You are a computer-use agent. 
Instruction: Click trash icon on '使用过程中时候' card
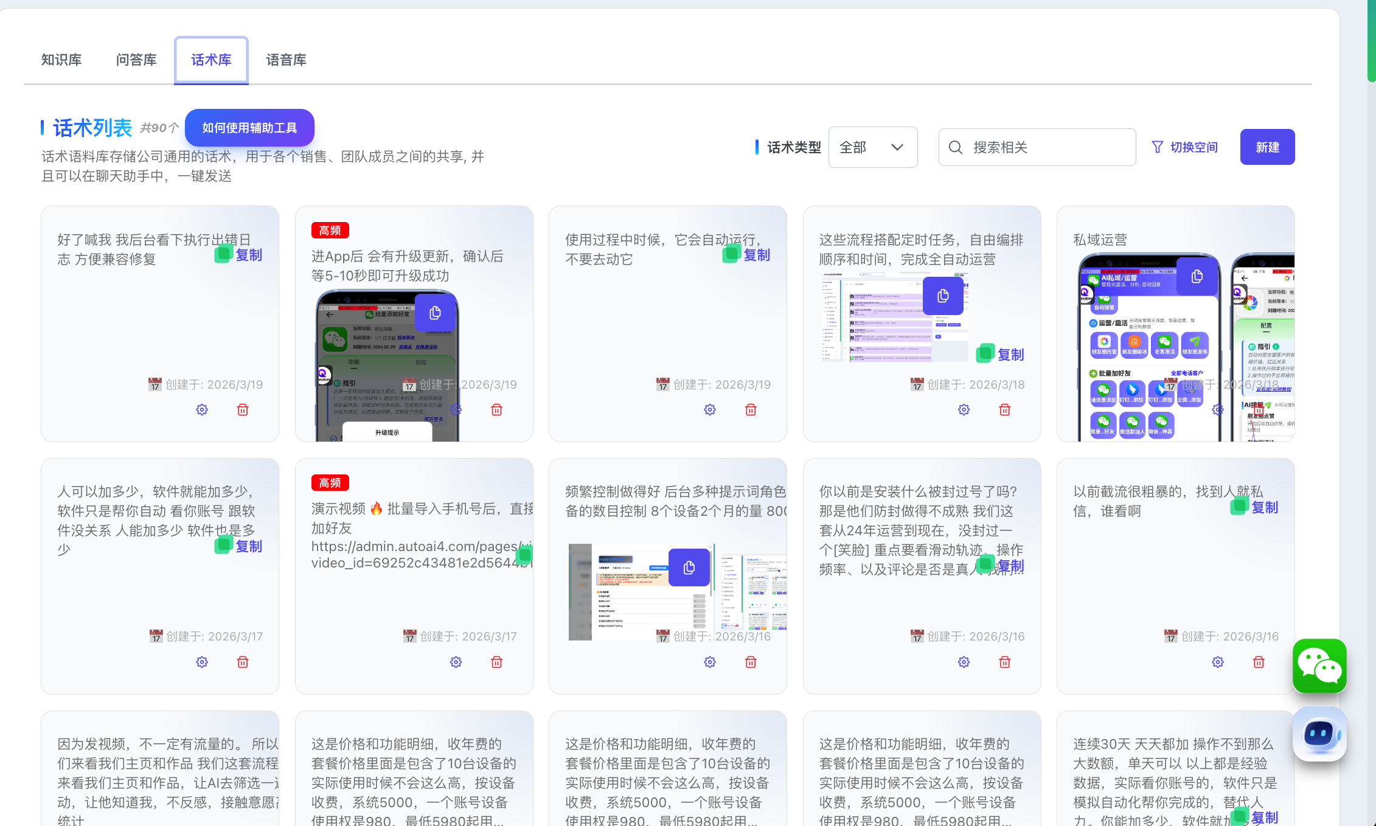coord(751,410)
